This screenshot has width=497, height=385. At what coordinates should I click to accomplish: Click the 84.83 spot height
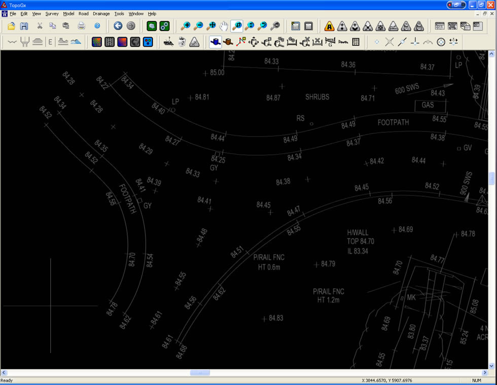click(x=276, y=318)
